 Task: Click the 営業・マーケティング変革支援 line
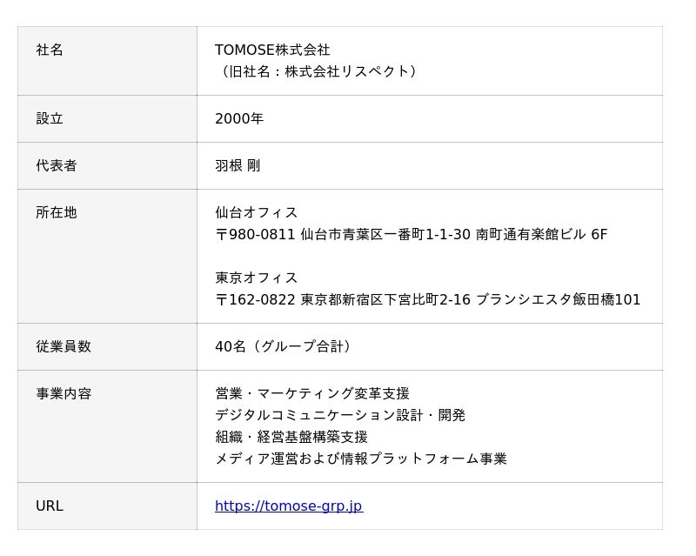click(x=312, y=393)
